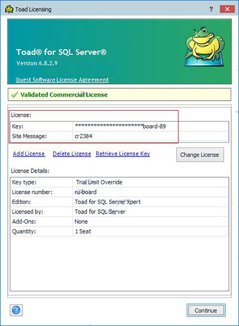The image size is (239, 326).
Task: Click the green validation checkmark icon
Action: 15,95
